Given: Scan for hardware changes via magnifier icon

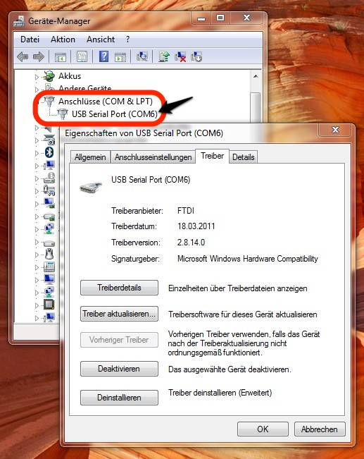Looking at the screenshot, I should point(142,56).
